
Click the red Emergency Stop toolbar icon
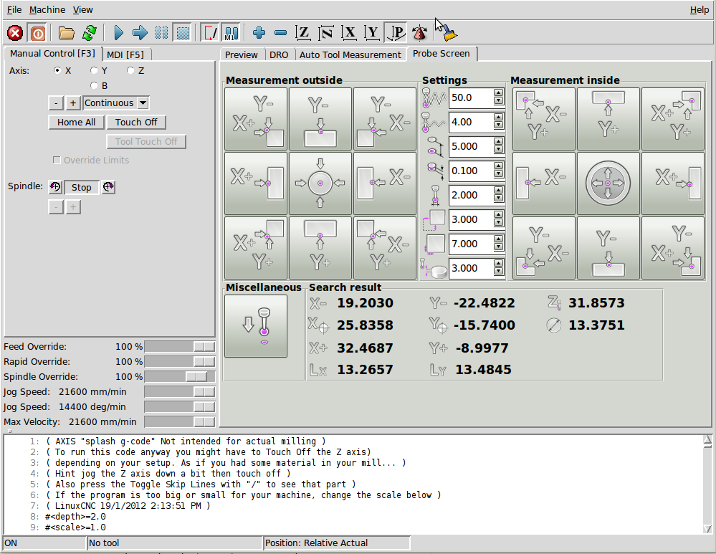pyautogui.click(x=15, y=33)
